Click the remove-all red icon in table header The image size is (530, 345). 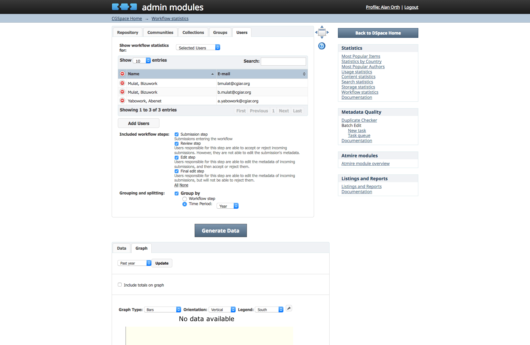[122, 74]
